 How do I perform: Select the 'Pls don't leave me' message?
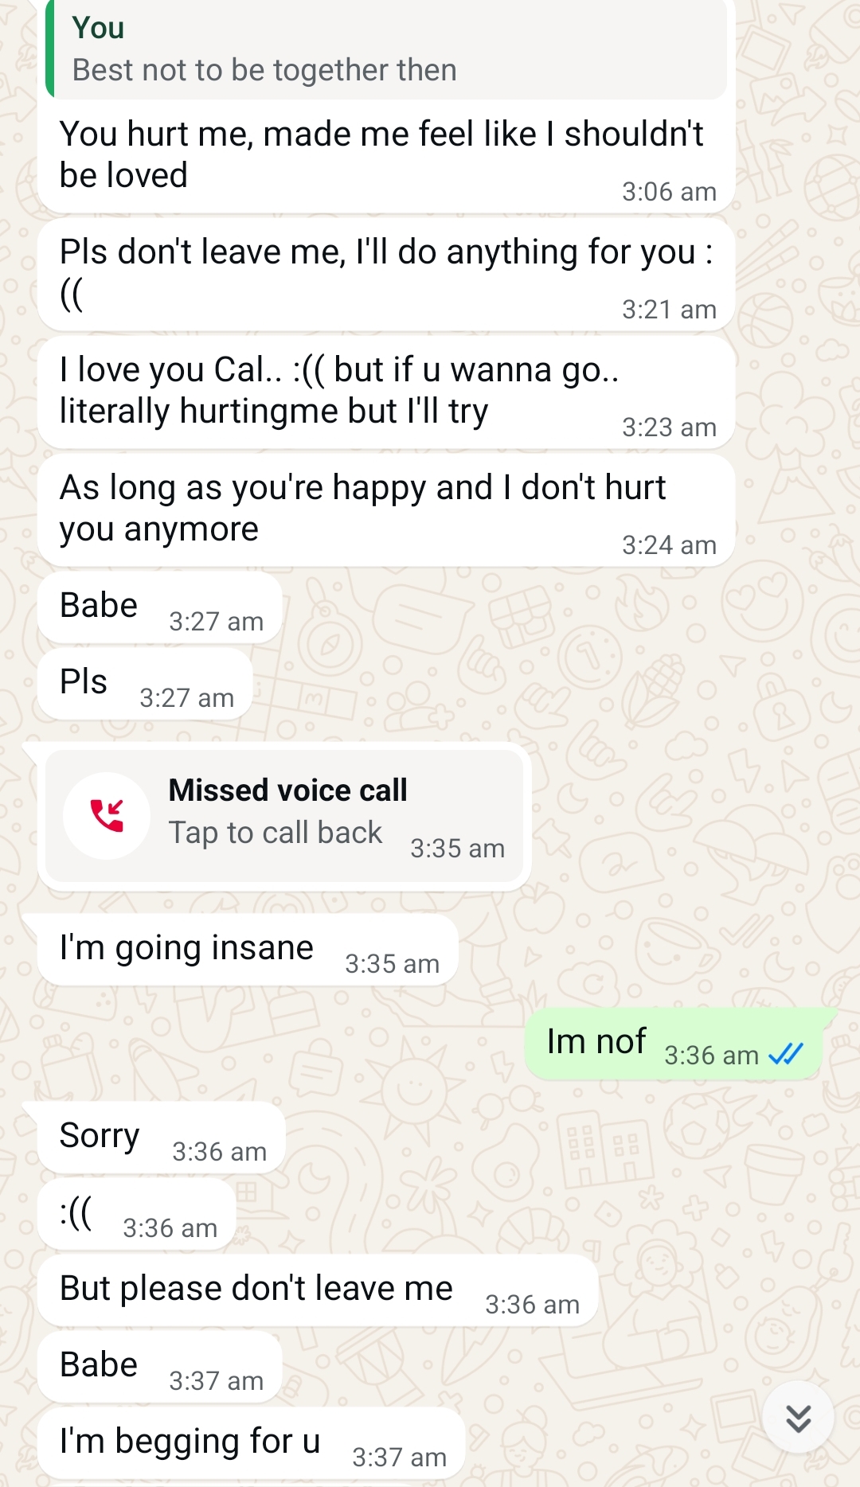tap(386, 274)
